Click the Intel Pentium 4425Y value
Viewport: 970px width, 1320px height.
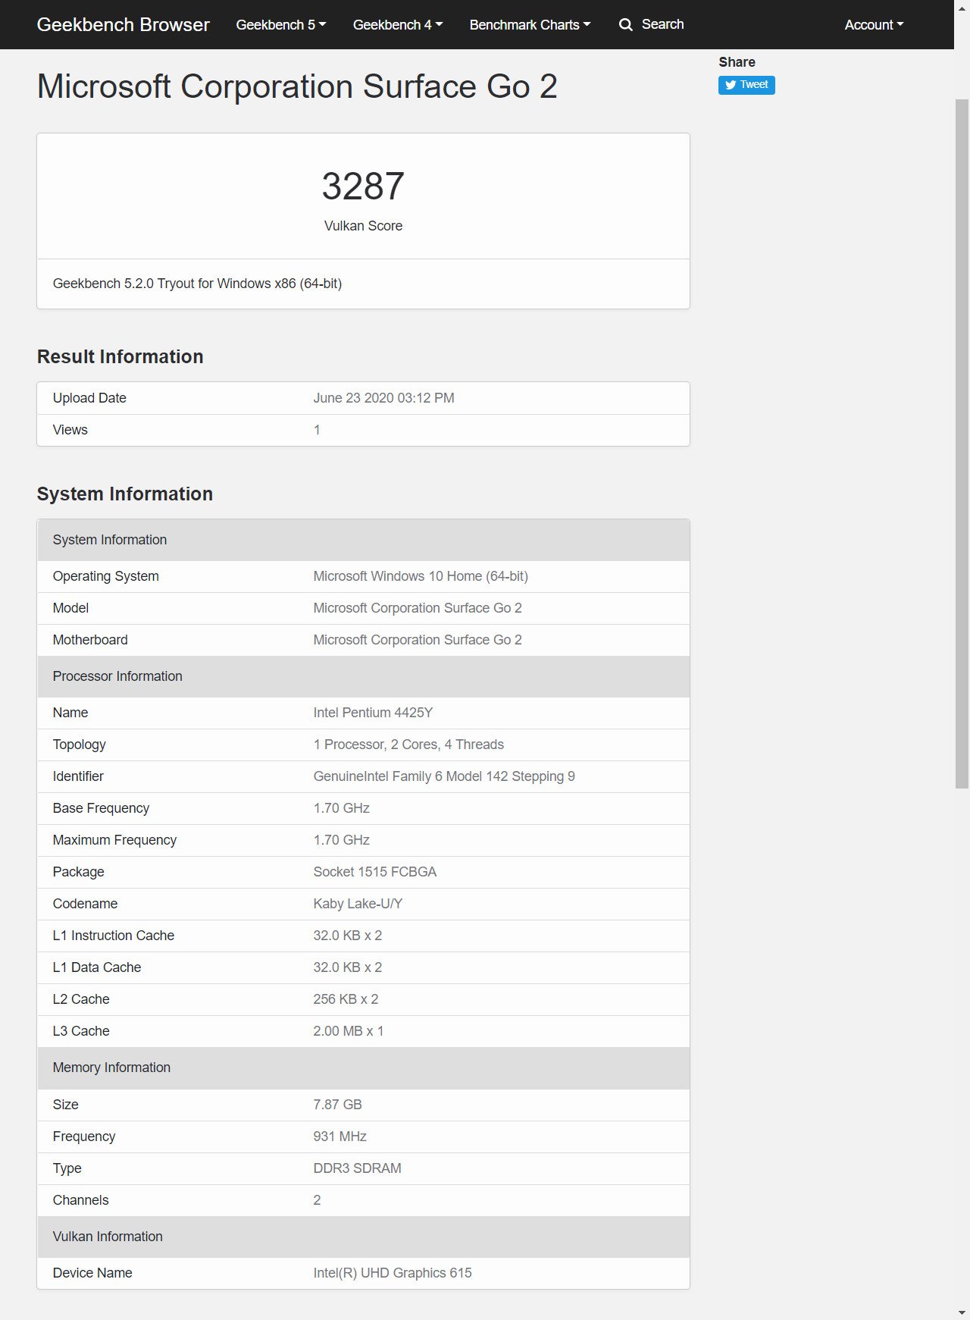coord(373,713)
